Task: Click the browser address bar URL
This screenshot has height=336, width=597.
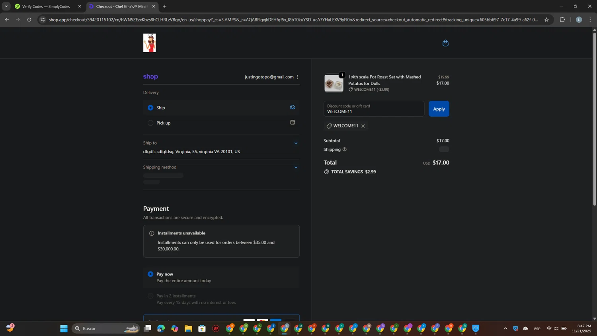Action: point(293,20)
